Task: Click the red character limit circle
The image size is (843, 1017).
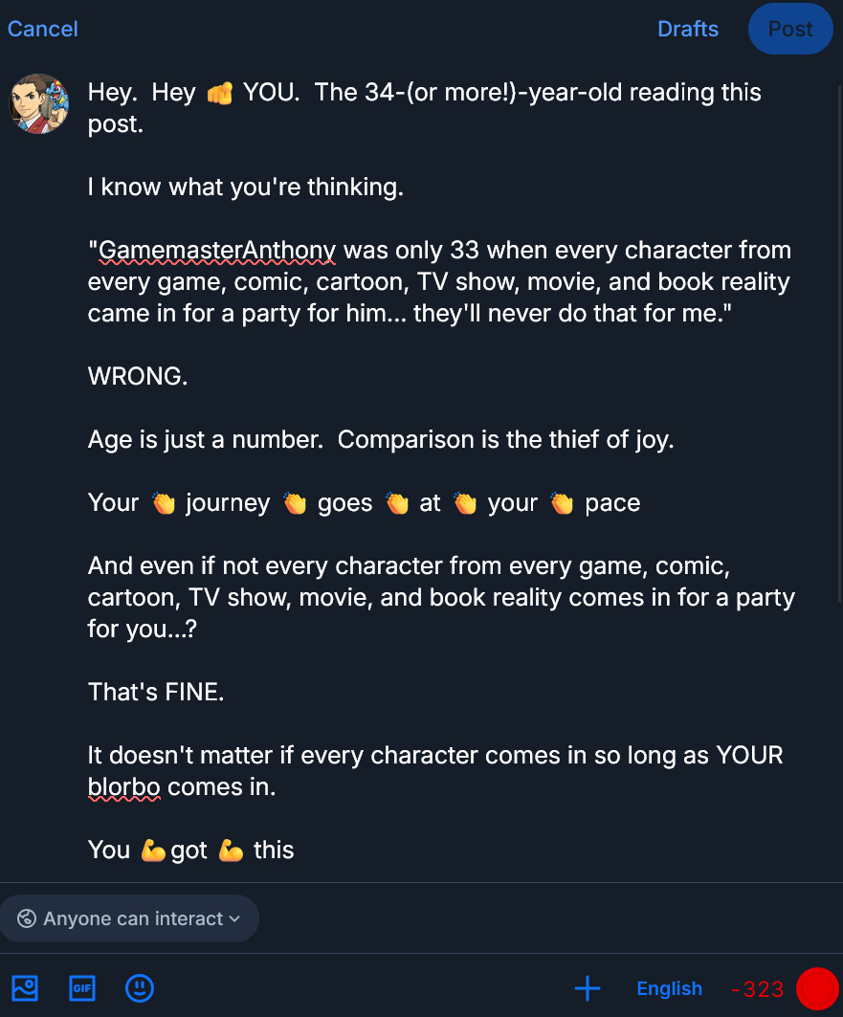Action: (817, 988)
